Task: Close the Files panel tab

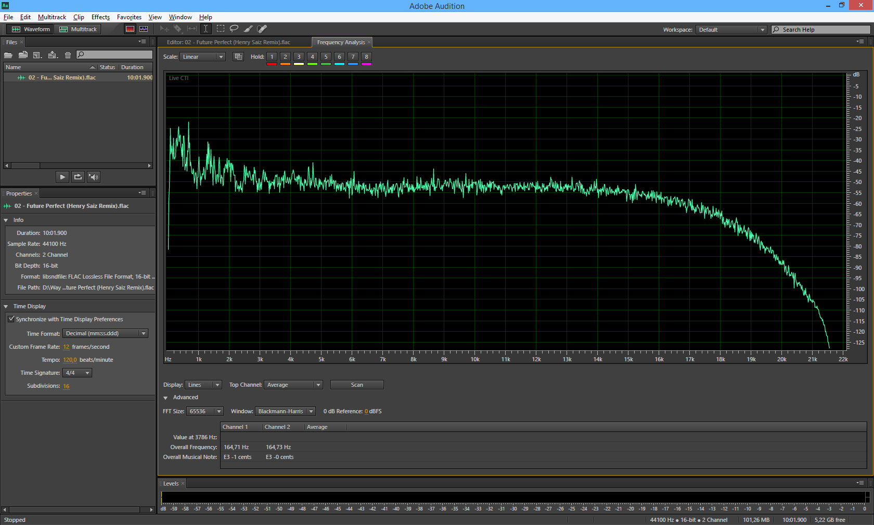Action: coord(21,42)
